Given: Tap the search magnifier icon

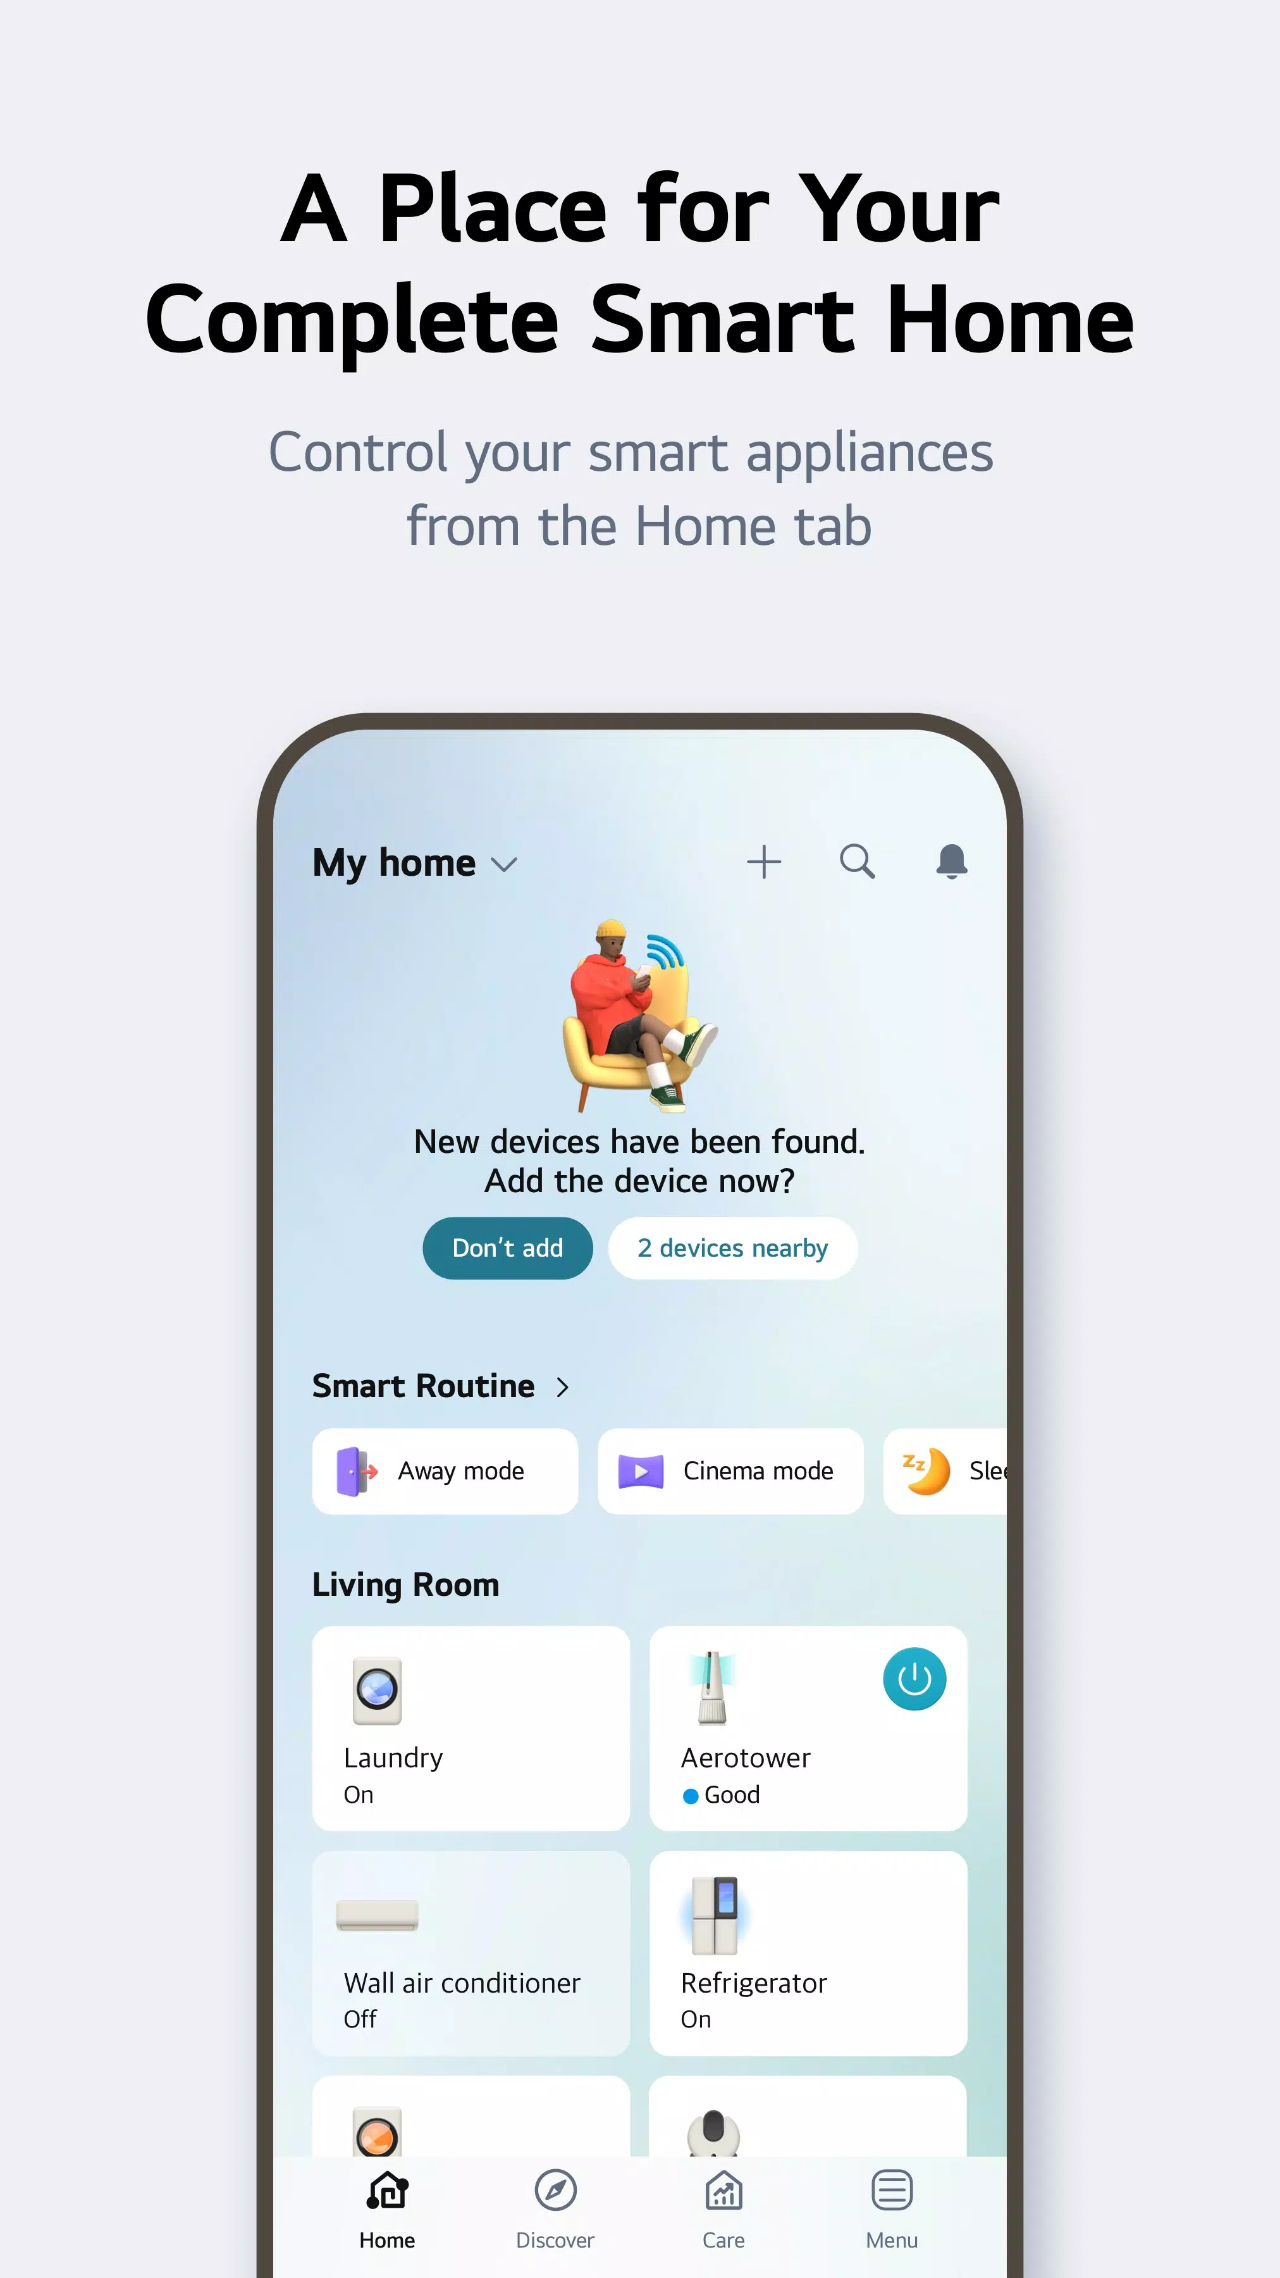Looking at the screenshot, I should tap(858, 861).
